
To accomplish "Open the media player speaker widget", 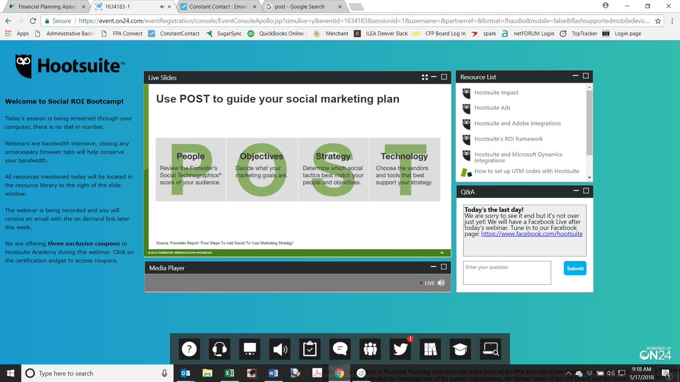I will tap(280, 349).
